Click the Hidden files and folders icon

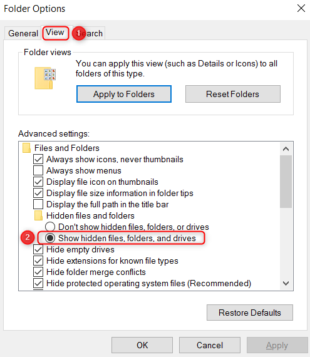point(38,215)
